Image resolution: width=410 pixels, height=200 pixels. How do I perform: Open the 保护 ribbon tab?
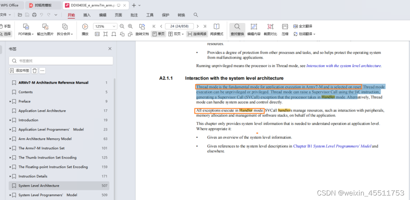(x=165, y=15)
